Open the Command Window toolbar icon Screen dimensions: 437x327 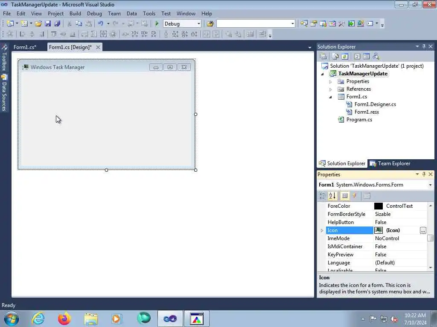pos(370,24)
